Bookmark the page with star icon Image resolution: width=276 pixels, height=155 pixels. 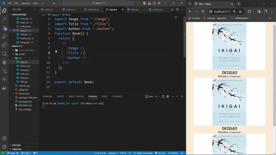click(x=240, y=12)
